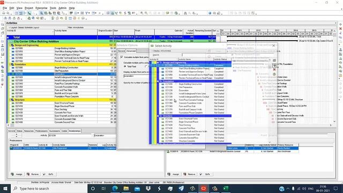Click Gantt chart horizontal scrollbar right arrow
This screenshot has height=193, width=343.
[x=331, y=125]
